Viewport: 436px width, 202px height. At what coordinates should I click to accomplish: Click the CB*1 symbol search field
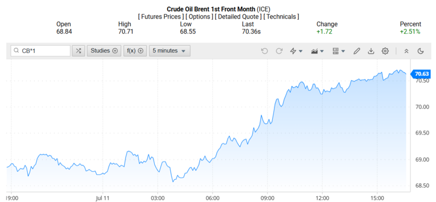[40, 51]
